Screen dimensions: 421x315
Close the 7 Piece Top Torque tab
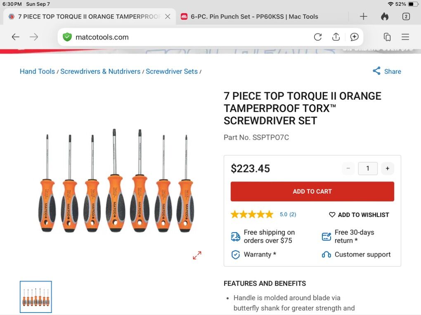click(168, 16)
